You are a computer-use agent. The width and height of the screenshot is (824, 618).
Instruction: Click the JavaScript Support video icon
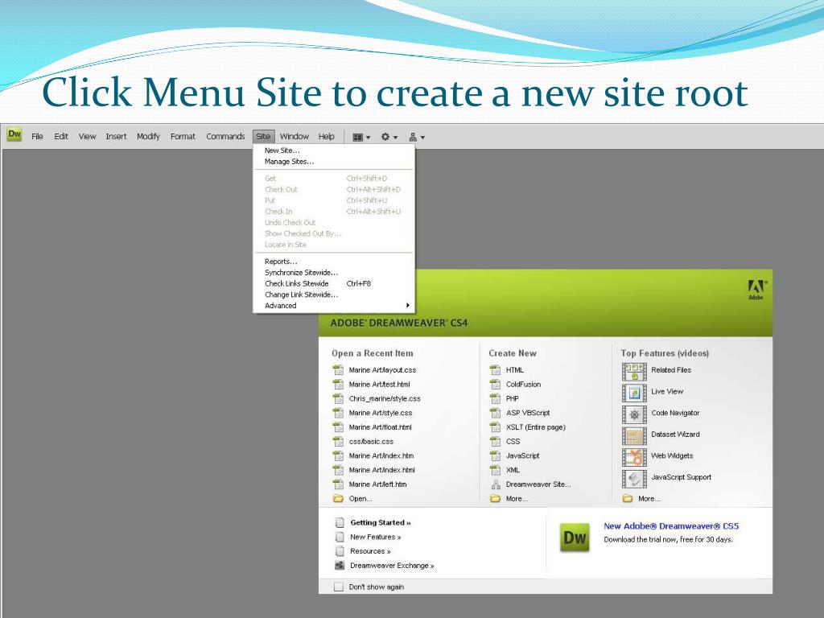point(634,479)
